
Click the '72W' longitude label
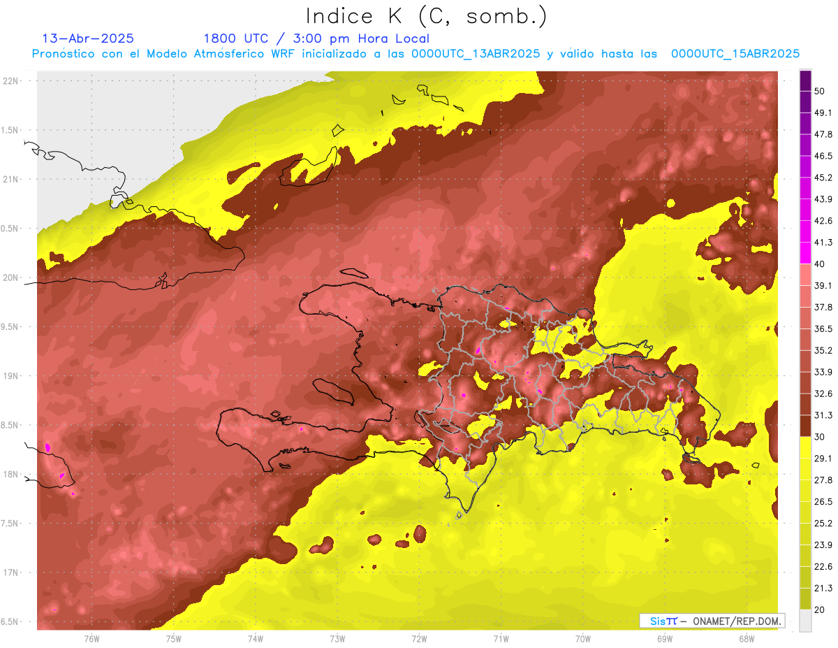tap(419, 638)
